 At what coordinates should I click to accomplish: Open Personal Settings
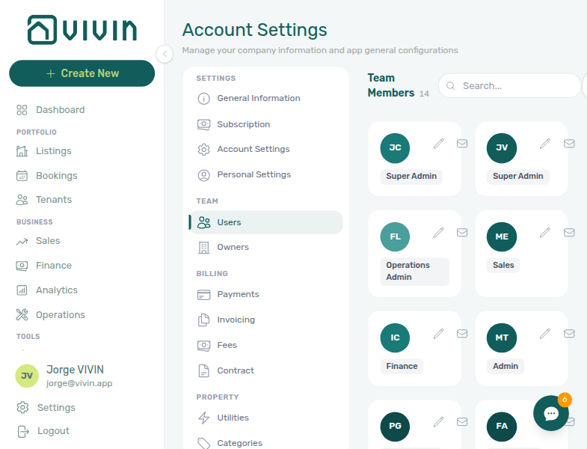(244, 174)
